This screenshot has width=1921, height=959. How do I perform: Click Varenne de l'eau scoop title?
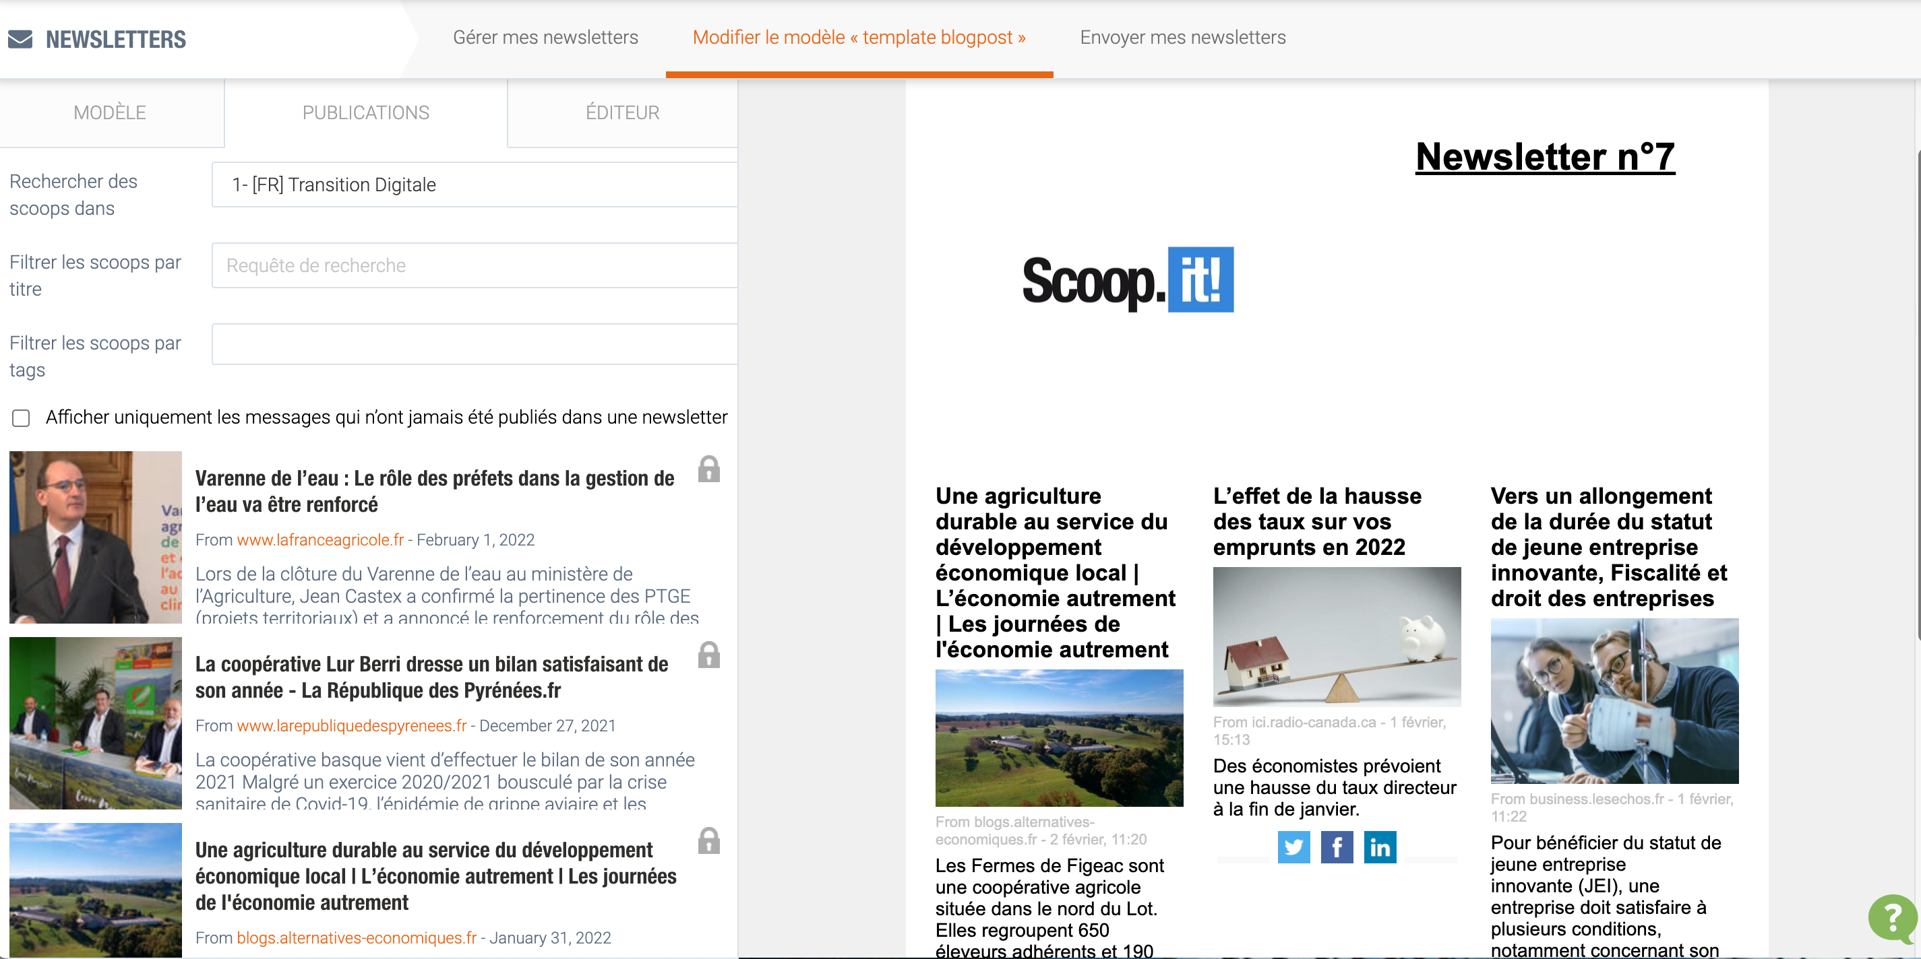point(435,491)
